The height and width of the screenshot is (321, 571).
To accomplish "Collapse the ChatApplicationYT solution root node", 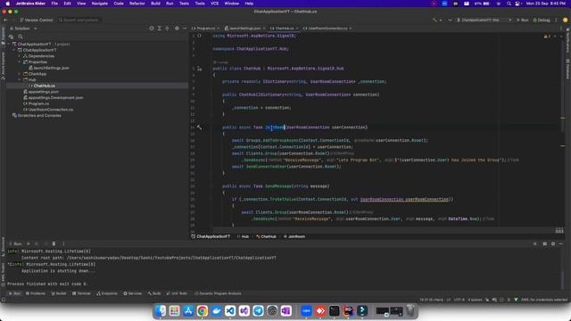I will tap(9, 44).
